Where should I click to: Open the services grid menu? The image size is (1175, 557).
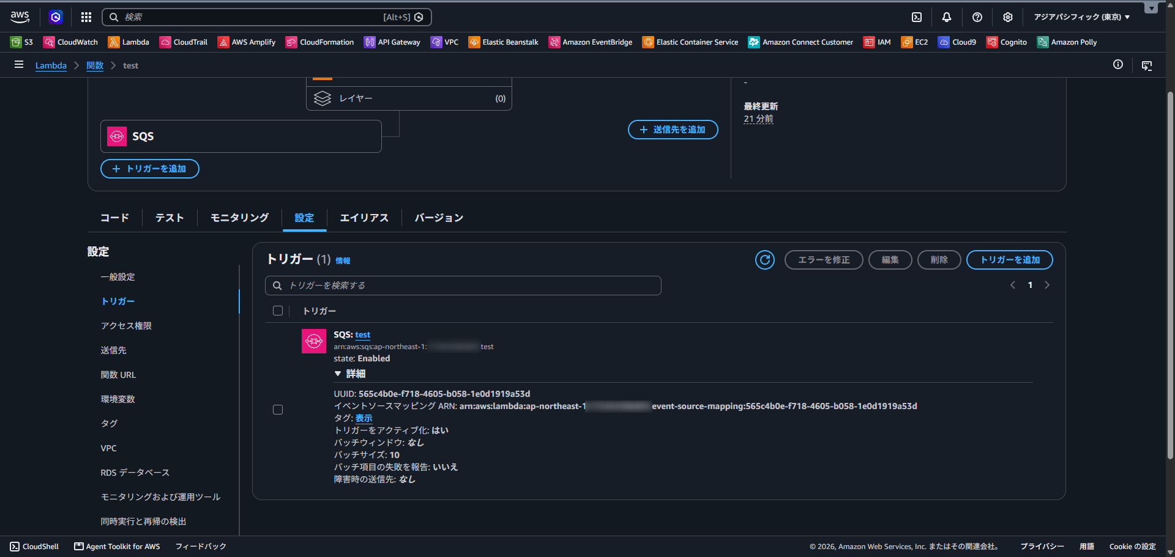86,17
